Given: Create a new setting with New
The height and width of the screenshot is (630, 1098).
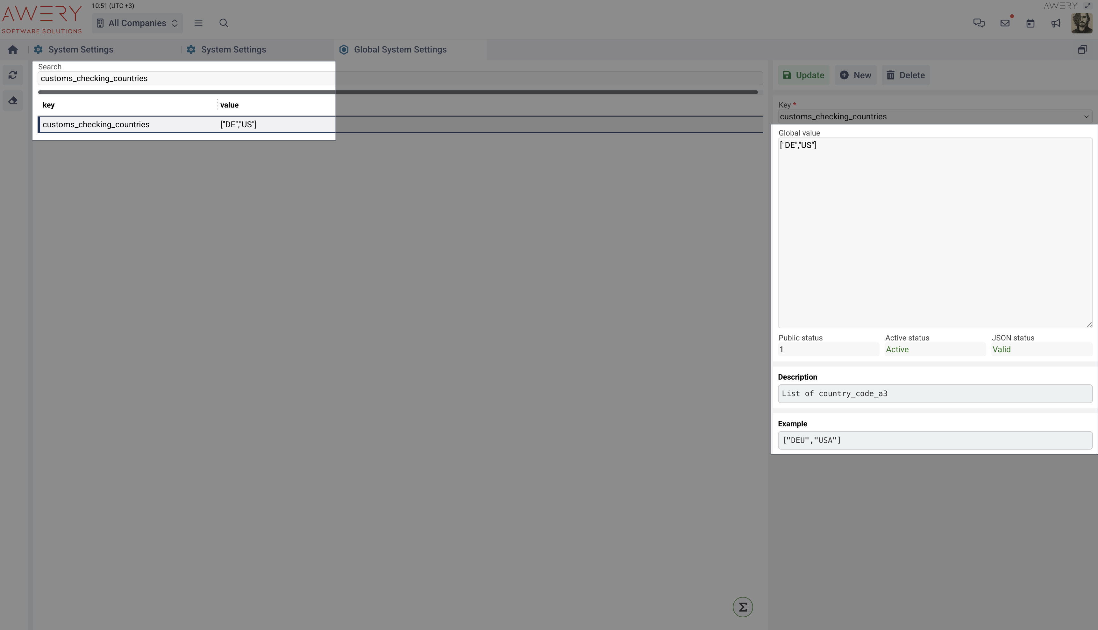Looking at the screenshot, I should 855,75.
